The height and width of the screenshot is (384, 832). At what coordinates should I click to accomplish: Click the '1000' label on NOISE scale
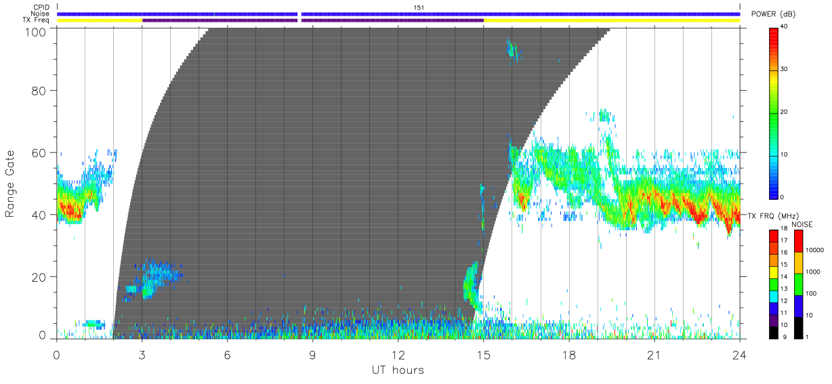(812, 272)
